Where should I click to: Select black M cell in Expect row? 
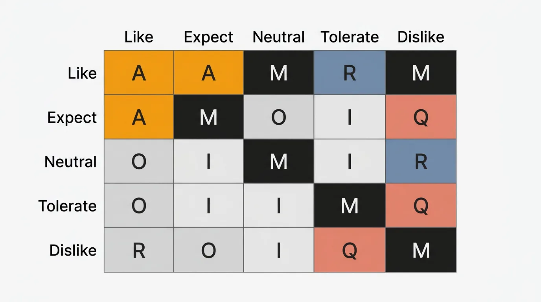[x=208, y=117]
